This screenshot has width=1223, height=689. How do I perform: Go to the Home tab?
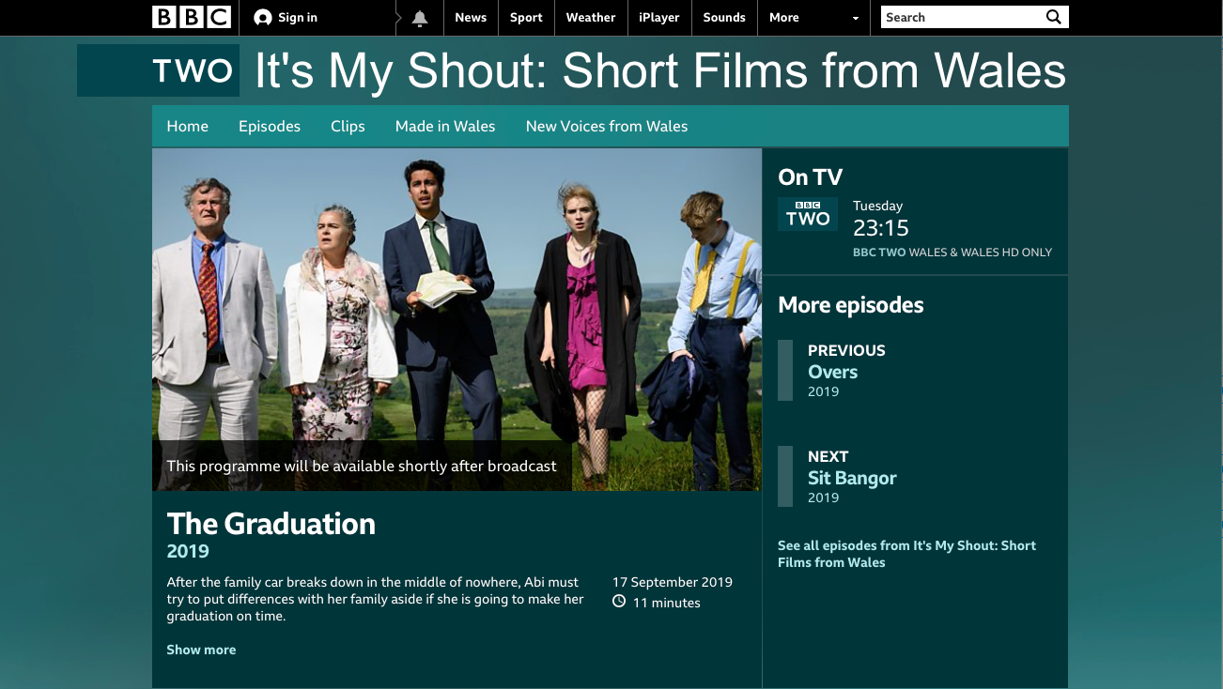coord(188,126)
